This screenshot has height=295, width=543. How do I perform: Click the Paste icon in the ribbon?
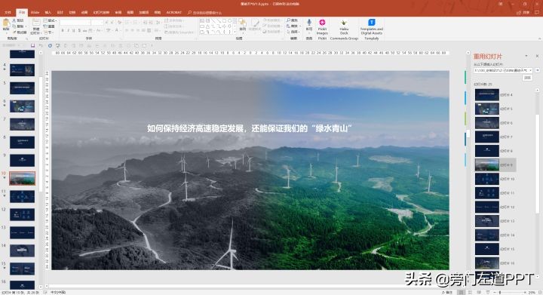[6, 23]
